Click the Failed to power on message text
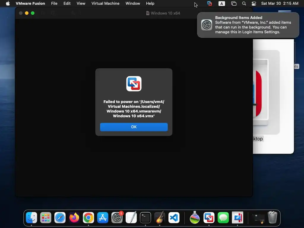304x228 pixels. click(x=134, y=109)
